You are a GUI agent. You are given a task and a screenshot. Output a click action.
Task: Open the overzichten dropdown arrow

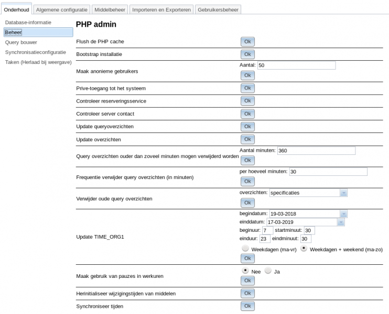click(343, 193)
